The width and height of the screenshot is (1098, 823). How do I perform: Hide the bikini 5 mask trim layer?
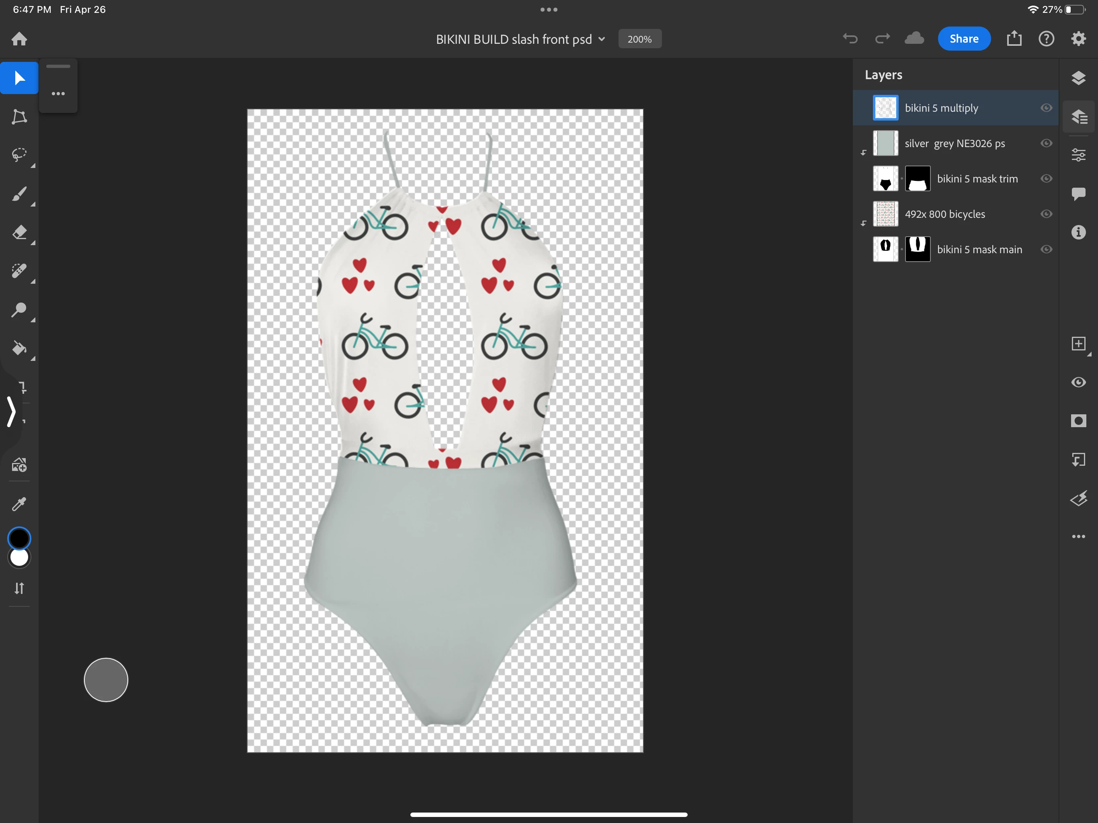(x=1046, y=179)
